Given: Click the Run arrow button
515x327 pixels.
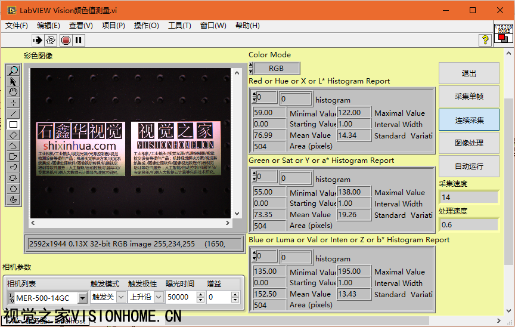Looking at the screenshot, I should [x=38, y=40].
